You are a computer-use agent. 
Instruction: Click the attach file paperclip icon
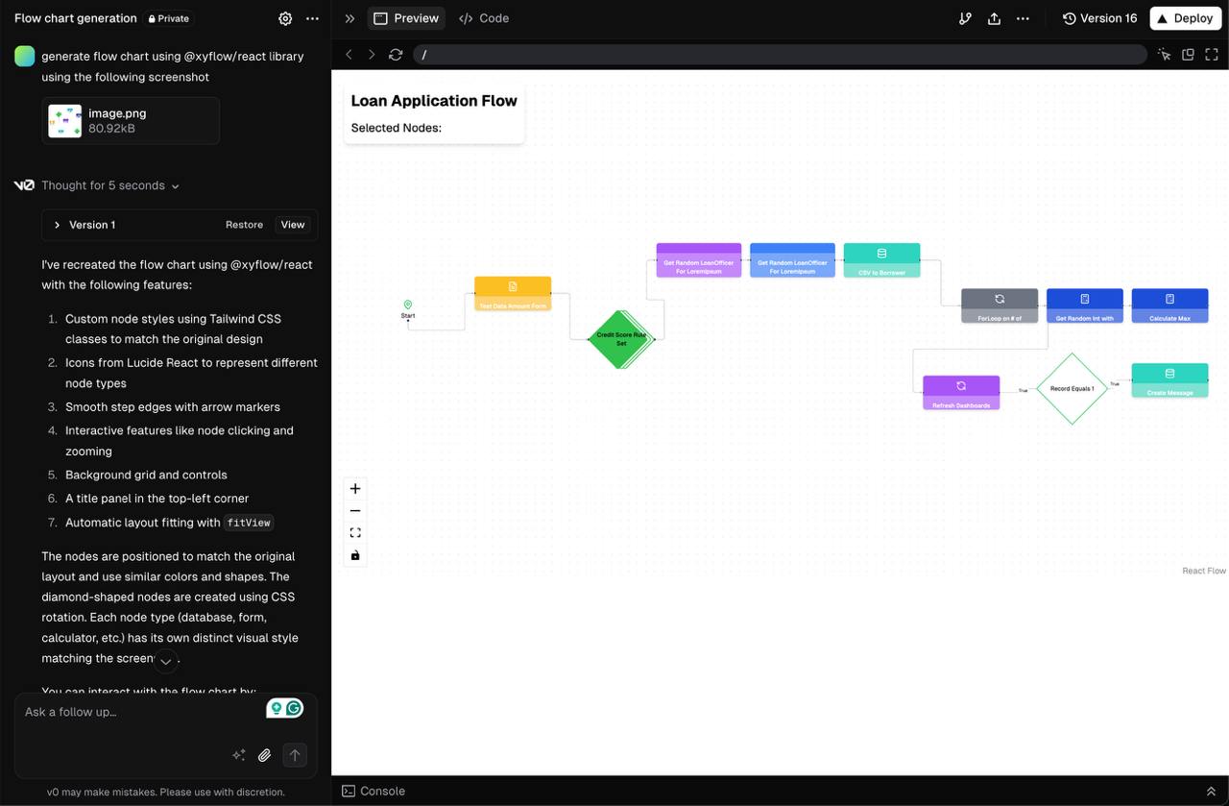click(264, 755)
